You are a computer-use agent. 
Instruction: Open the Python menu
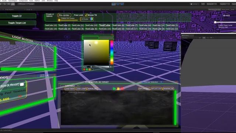(x=37, y=1)
